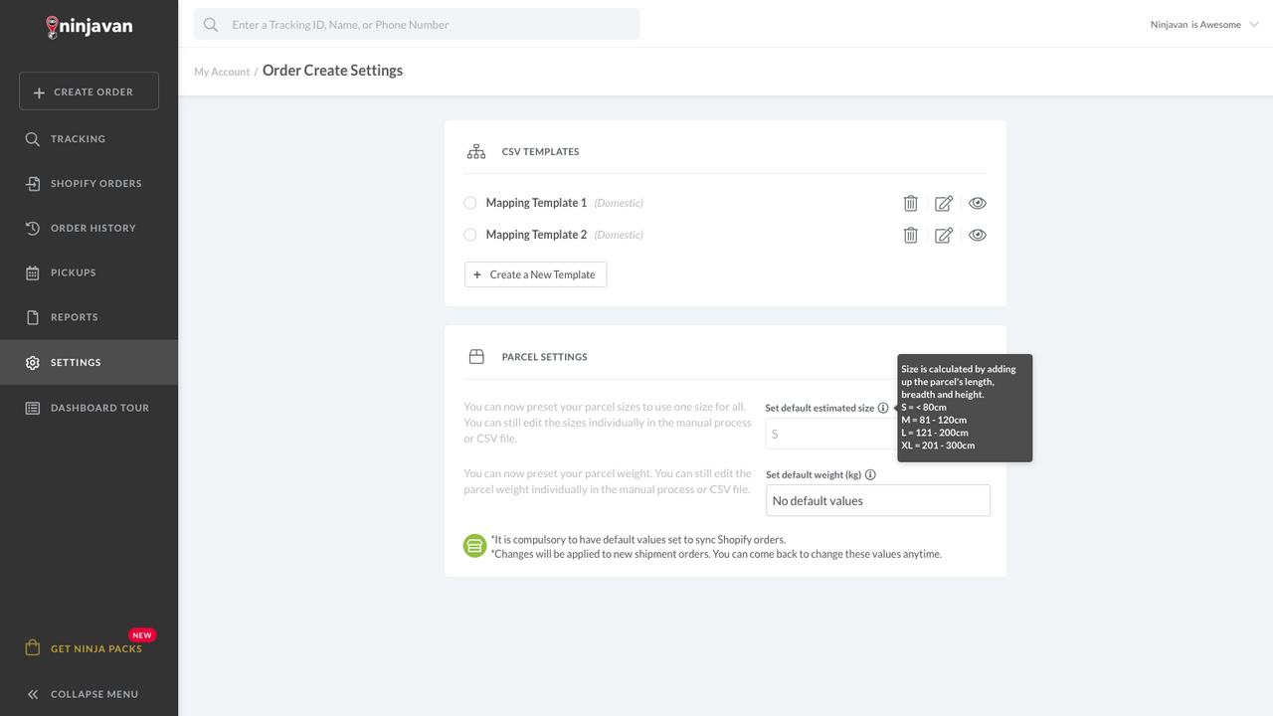Click the Settings gear icon
This screenshot has height=716, width=1273.
pyautogui.click(x=33, y=362)
